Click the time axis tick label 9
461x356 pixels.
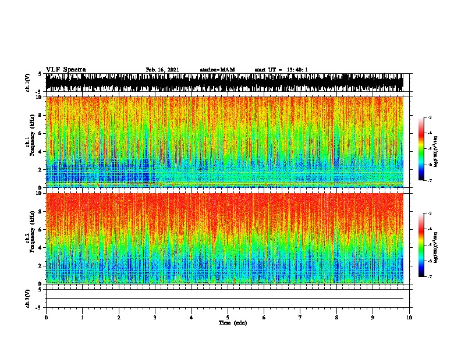click(373, 318)
